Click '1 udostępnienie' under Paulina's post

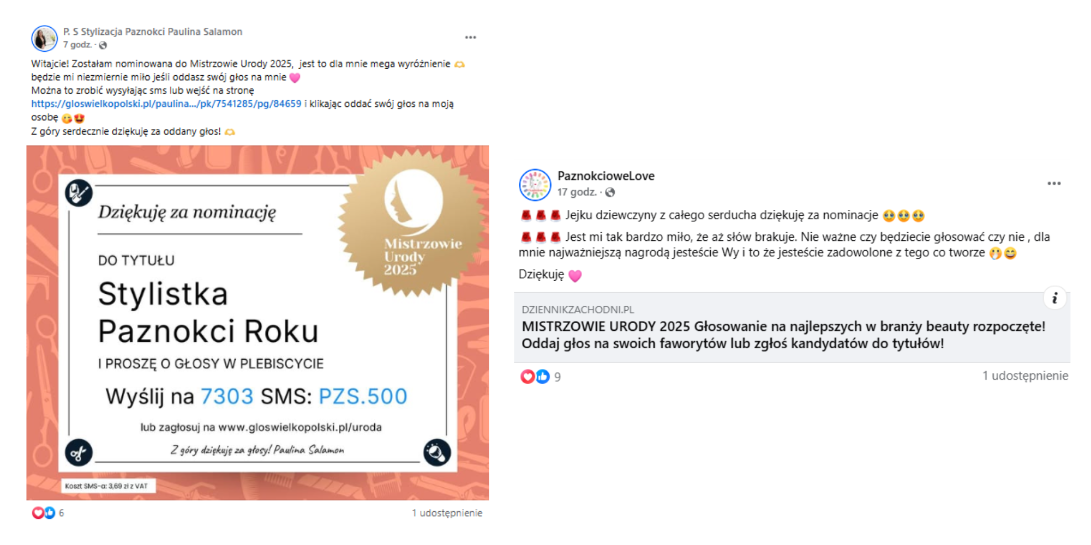tap(447, 513)
